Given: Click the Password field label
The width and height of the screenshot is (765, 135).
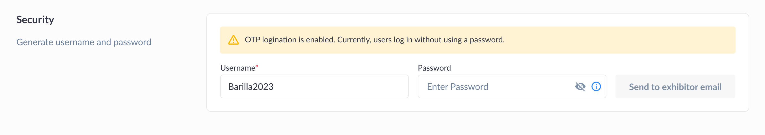Looking at the screenshot, I should (x=434, y=68).
